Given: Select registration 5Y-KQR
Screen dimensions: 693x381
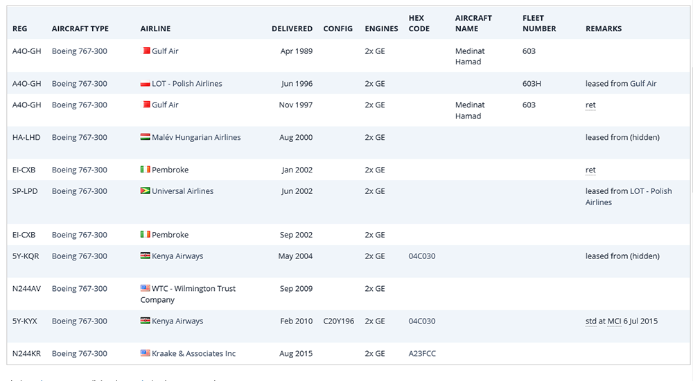Looking at the screenshot, I should (26, 256).
